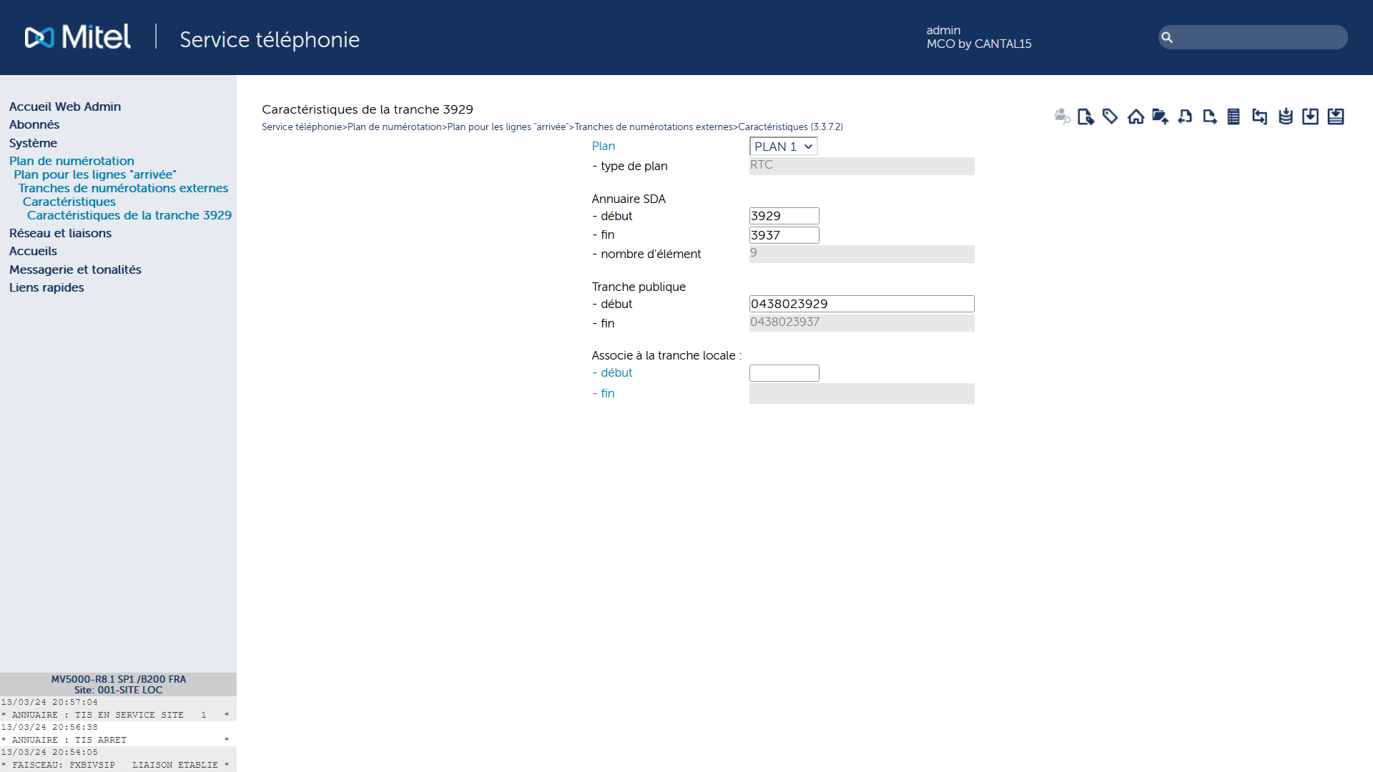Click MV5000-R8.1 SP1 /B200 FRA version text
1373x772 pixels.
[x=119, y=679]
